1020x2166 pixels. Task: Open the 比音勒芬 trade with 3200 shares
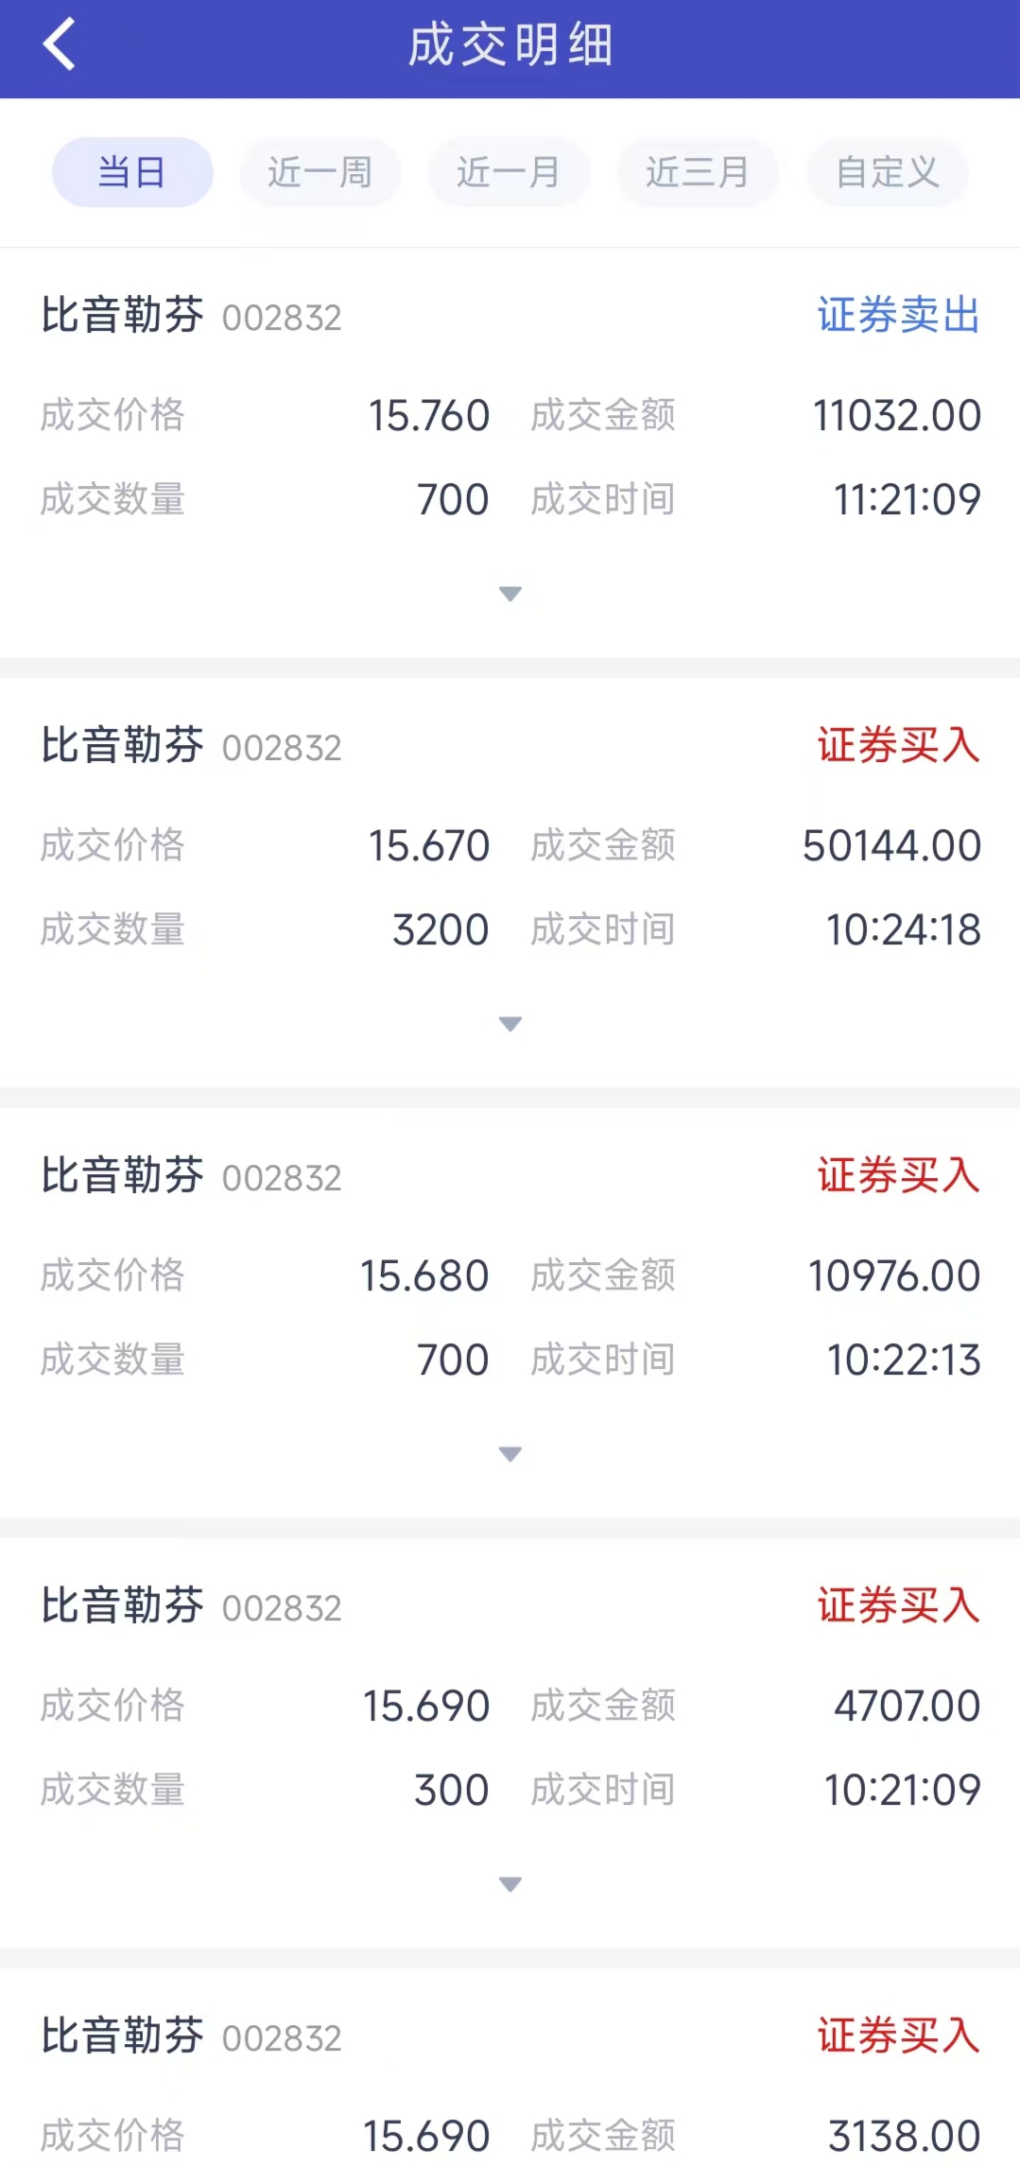click(123, 746)
